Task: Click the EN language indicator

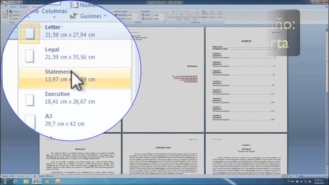Action: pyautogui.click(x=288, y=182)
